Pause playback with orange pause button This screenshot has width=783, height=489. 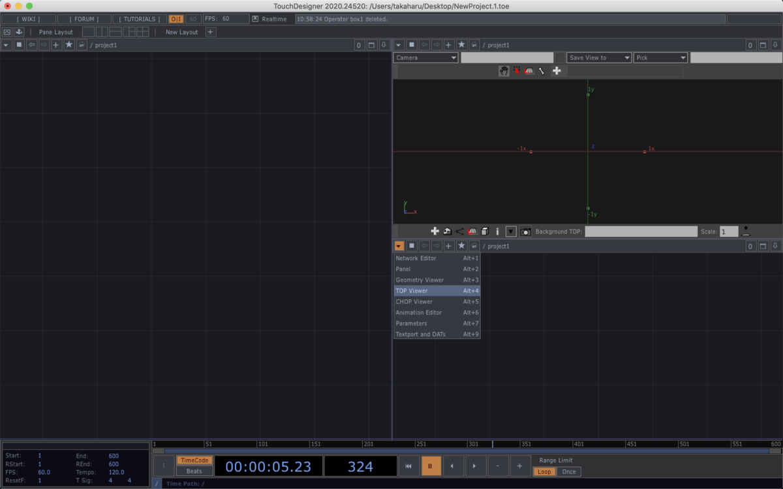[431, 466]
